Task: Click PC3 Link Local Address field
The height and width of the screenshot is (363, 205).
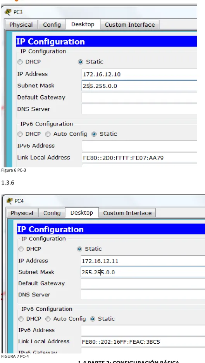Action: (x=139, y=158)
